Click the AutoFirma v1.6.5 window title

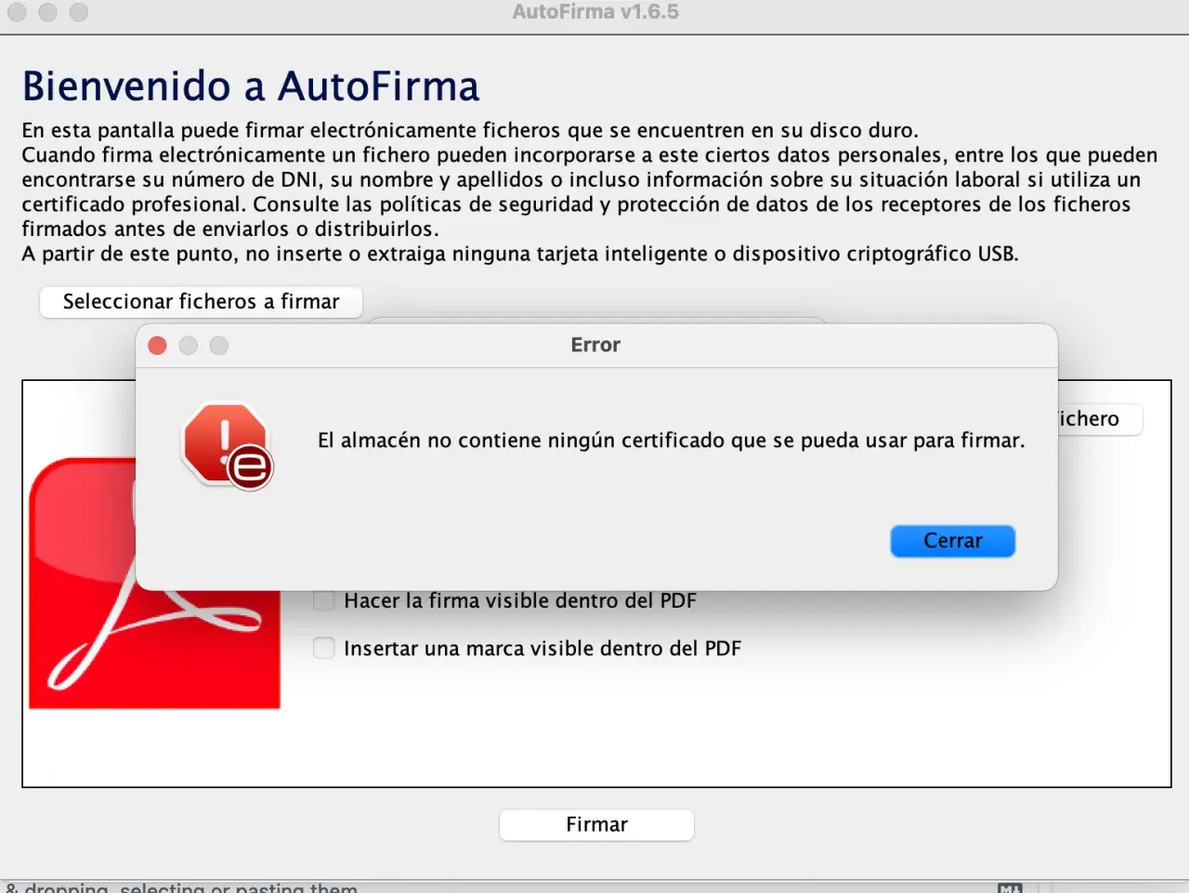[595, 12]
